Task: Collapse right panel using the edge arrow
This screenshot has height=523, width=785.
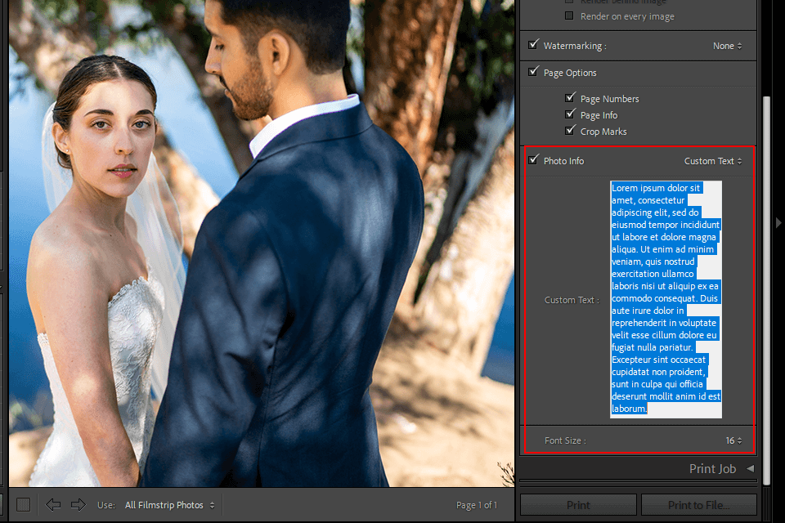Action: (778, 222)
